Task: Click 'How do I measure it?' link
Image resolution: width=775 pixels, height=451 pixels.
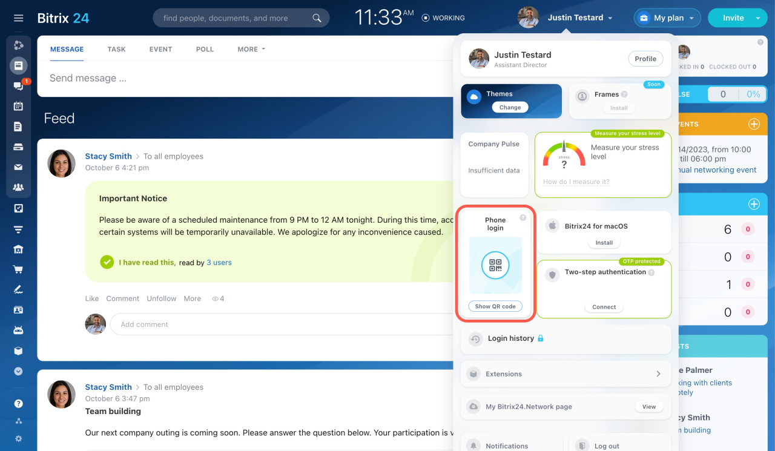Action: 576,182
